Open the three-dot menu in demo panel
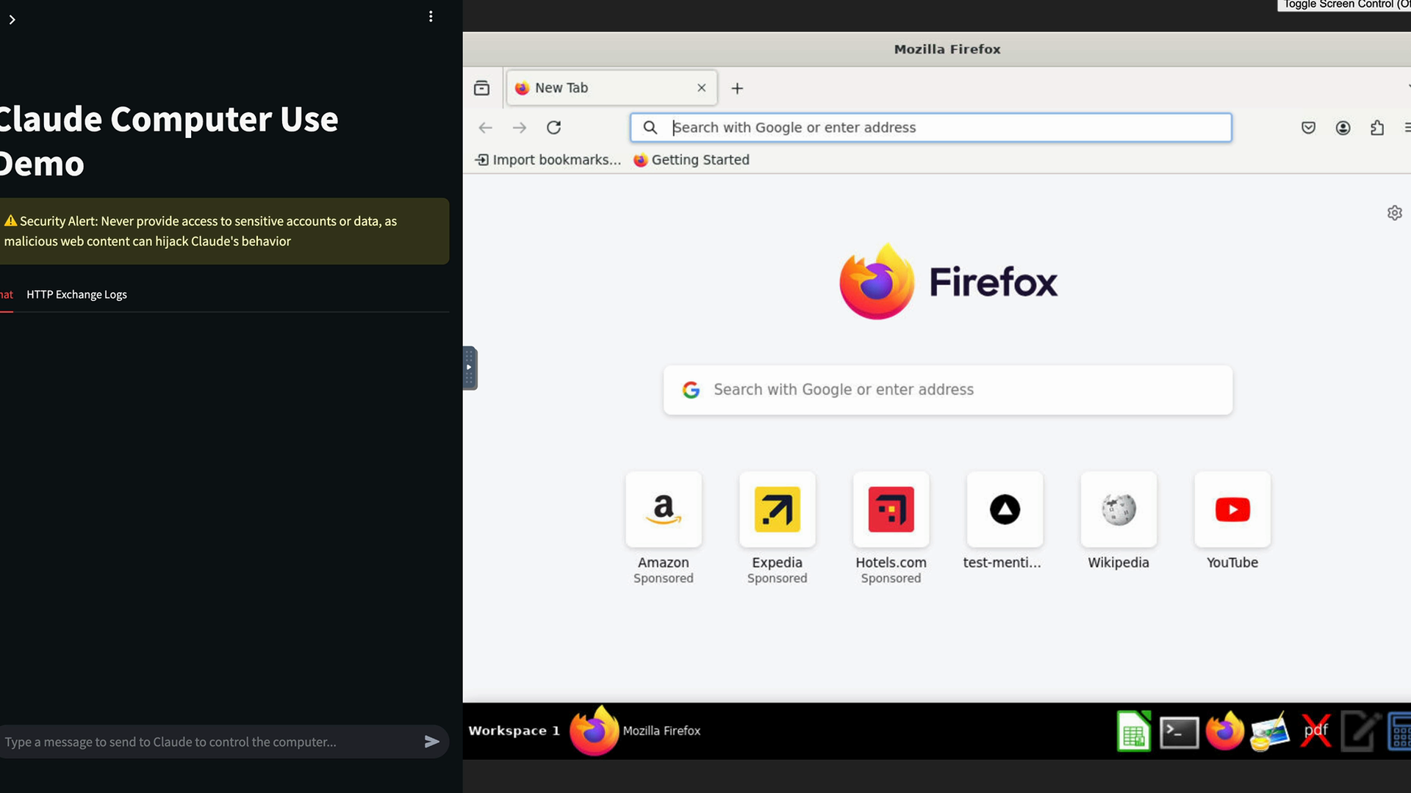 431,16
